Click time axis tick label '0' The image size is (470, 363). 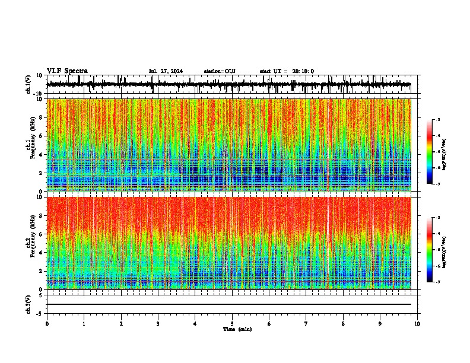pyautogui.click(x=47, y=324)
